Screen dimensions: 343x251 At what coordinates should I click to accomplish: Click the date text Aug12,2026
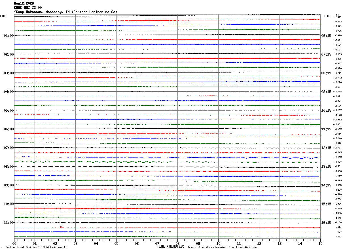click(24, 3)
